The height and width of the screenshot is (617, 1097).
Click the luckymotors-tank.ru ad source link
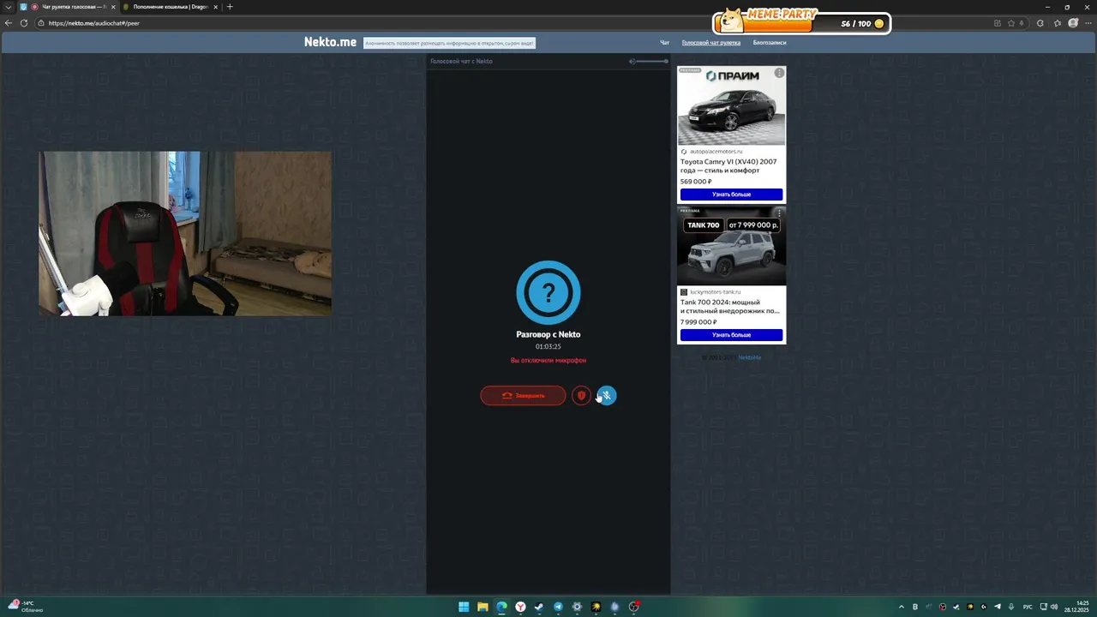(x=715, y=292)
